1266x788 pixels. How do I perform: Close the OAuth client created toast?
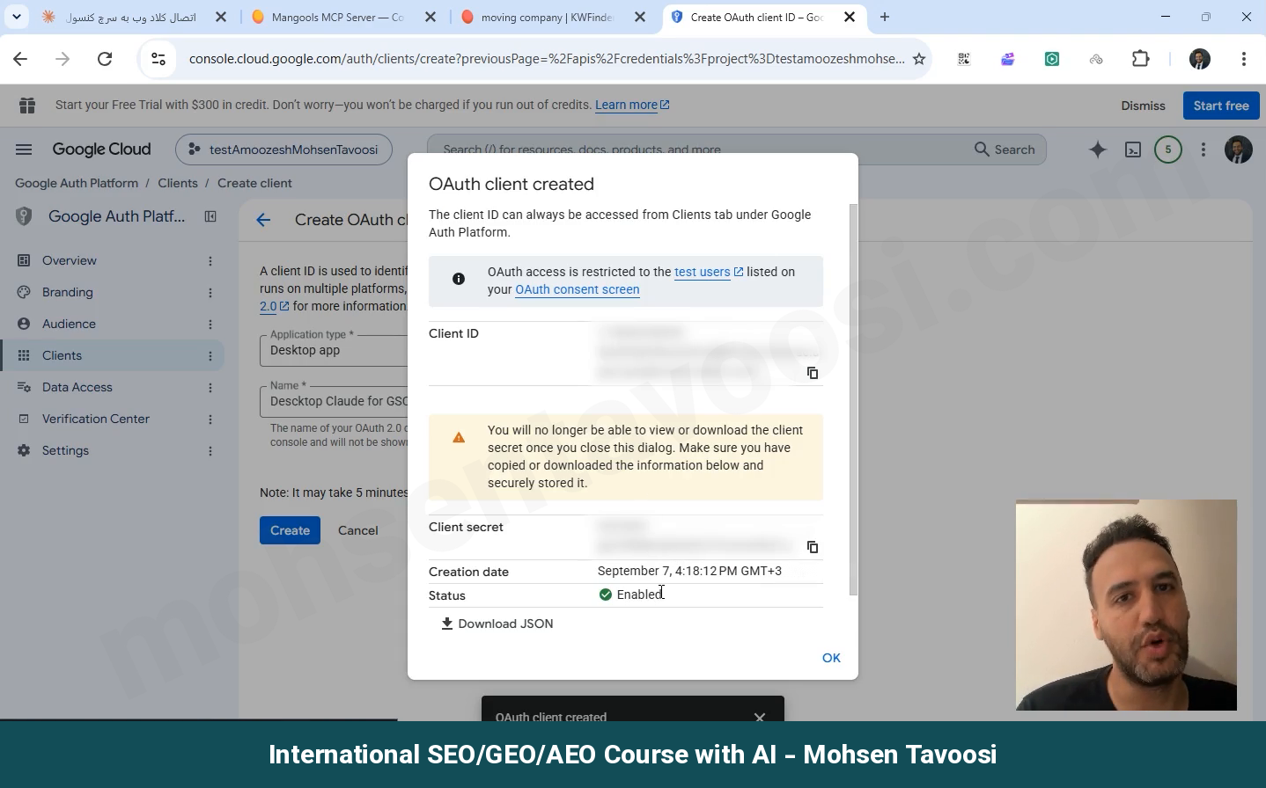760,717
